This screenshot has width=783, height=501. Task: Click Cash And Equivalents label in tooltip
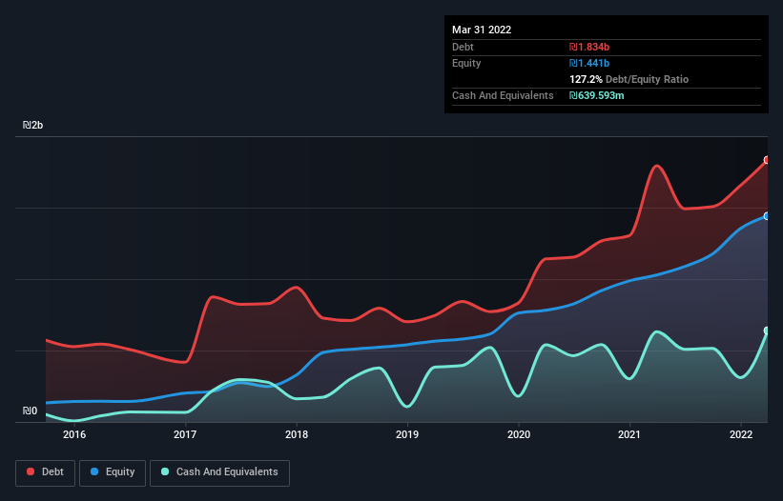tap(503, 95)
